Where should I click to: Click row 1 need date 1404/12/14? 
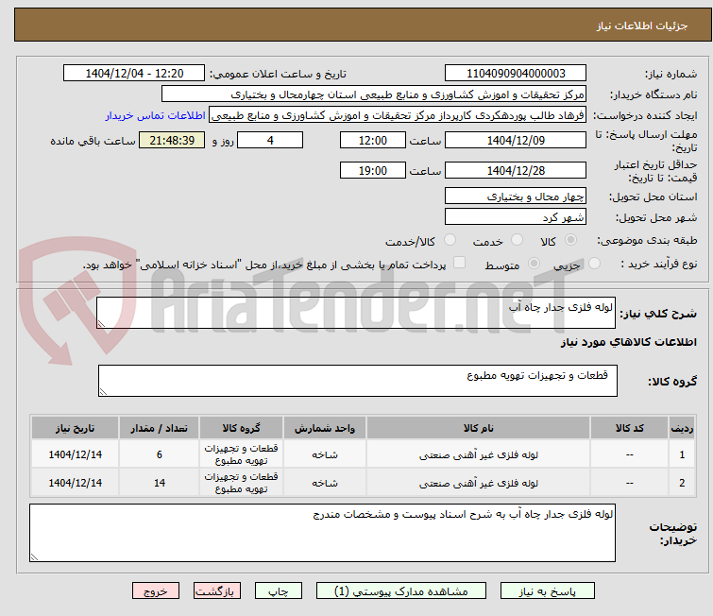tap(75, 454)
